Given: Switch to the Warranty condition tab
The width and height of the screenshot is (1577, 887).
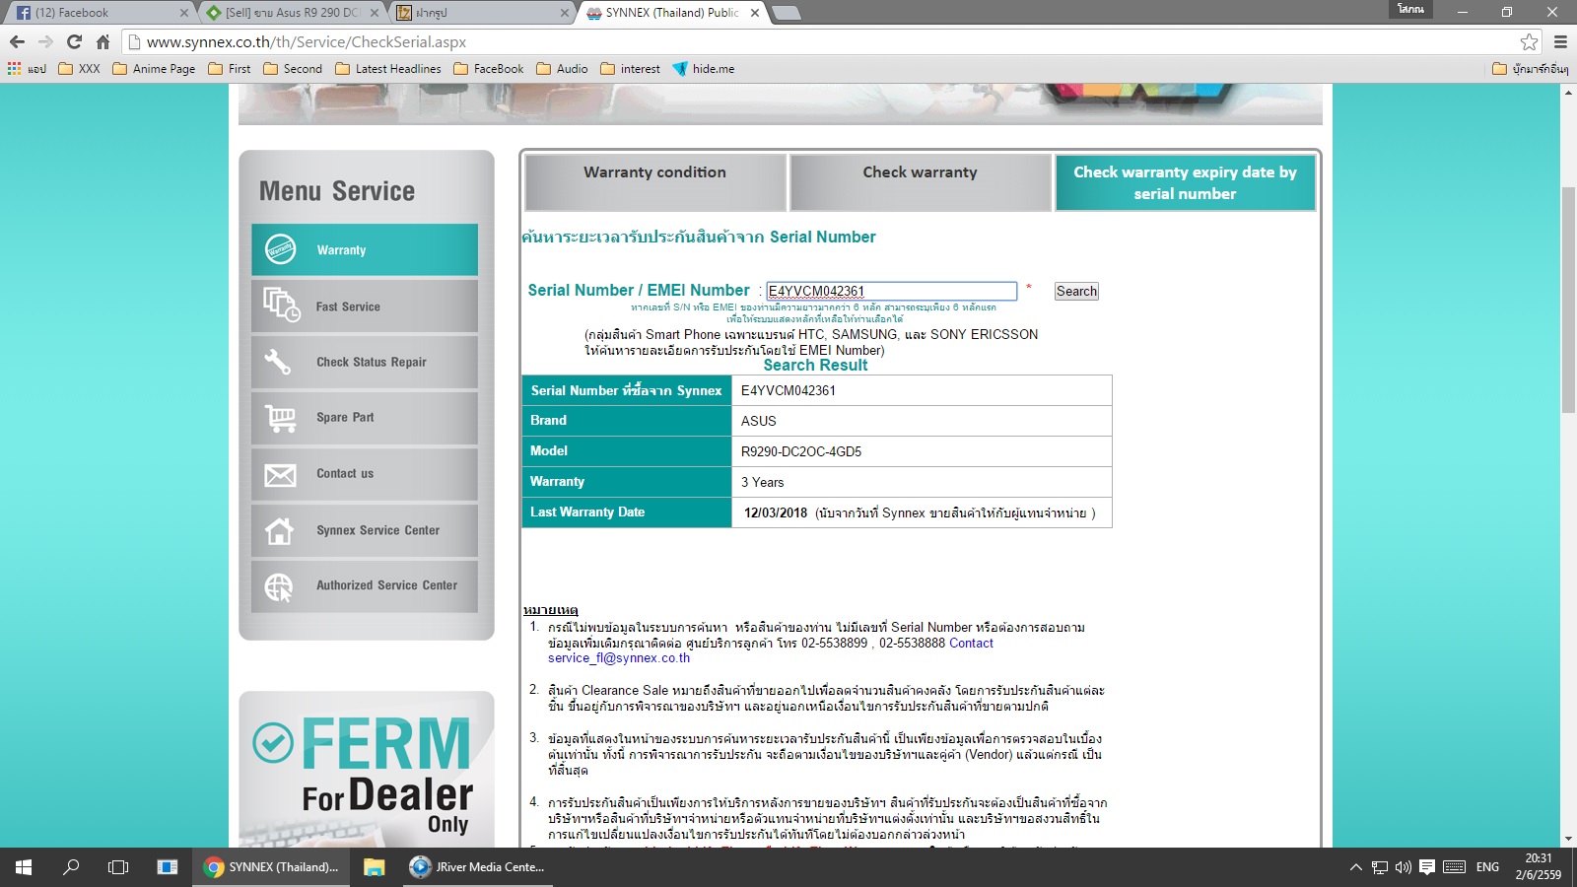Looking at the screenshot, I should [x=655, y=182].
